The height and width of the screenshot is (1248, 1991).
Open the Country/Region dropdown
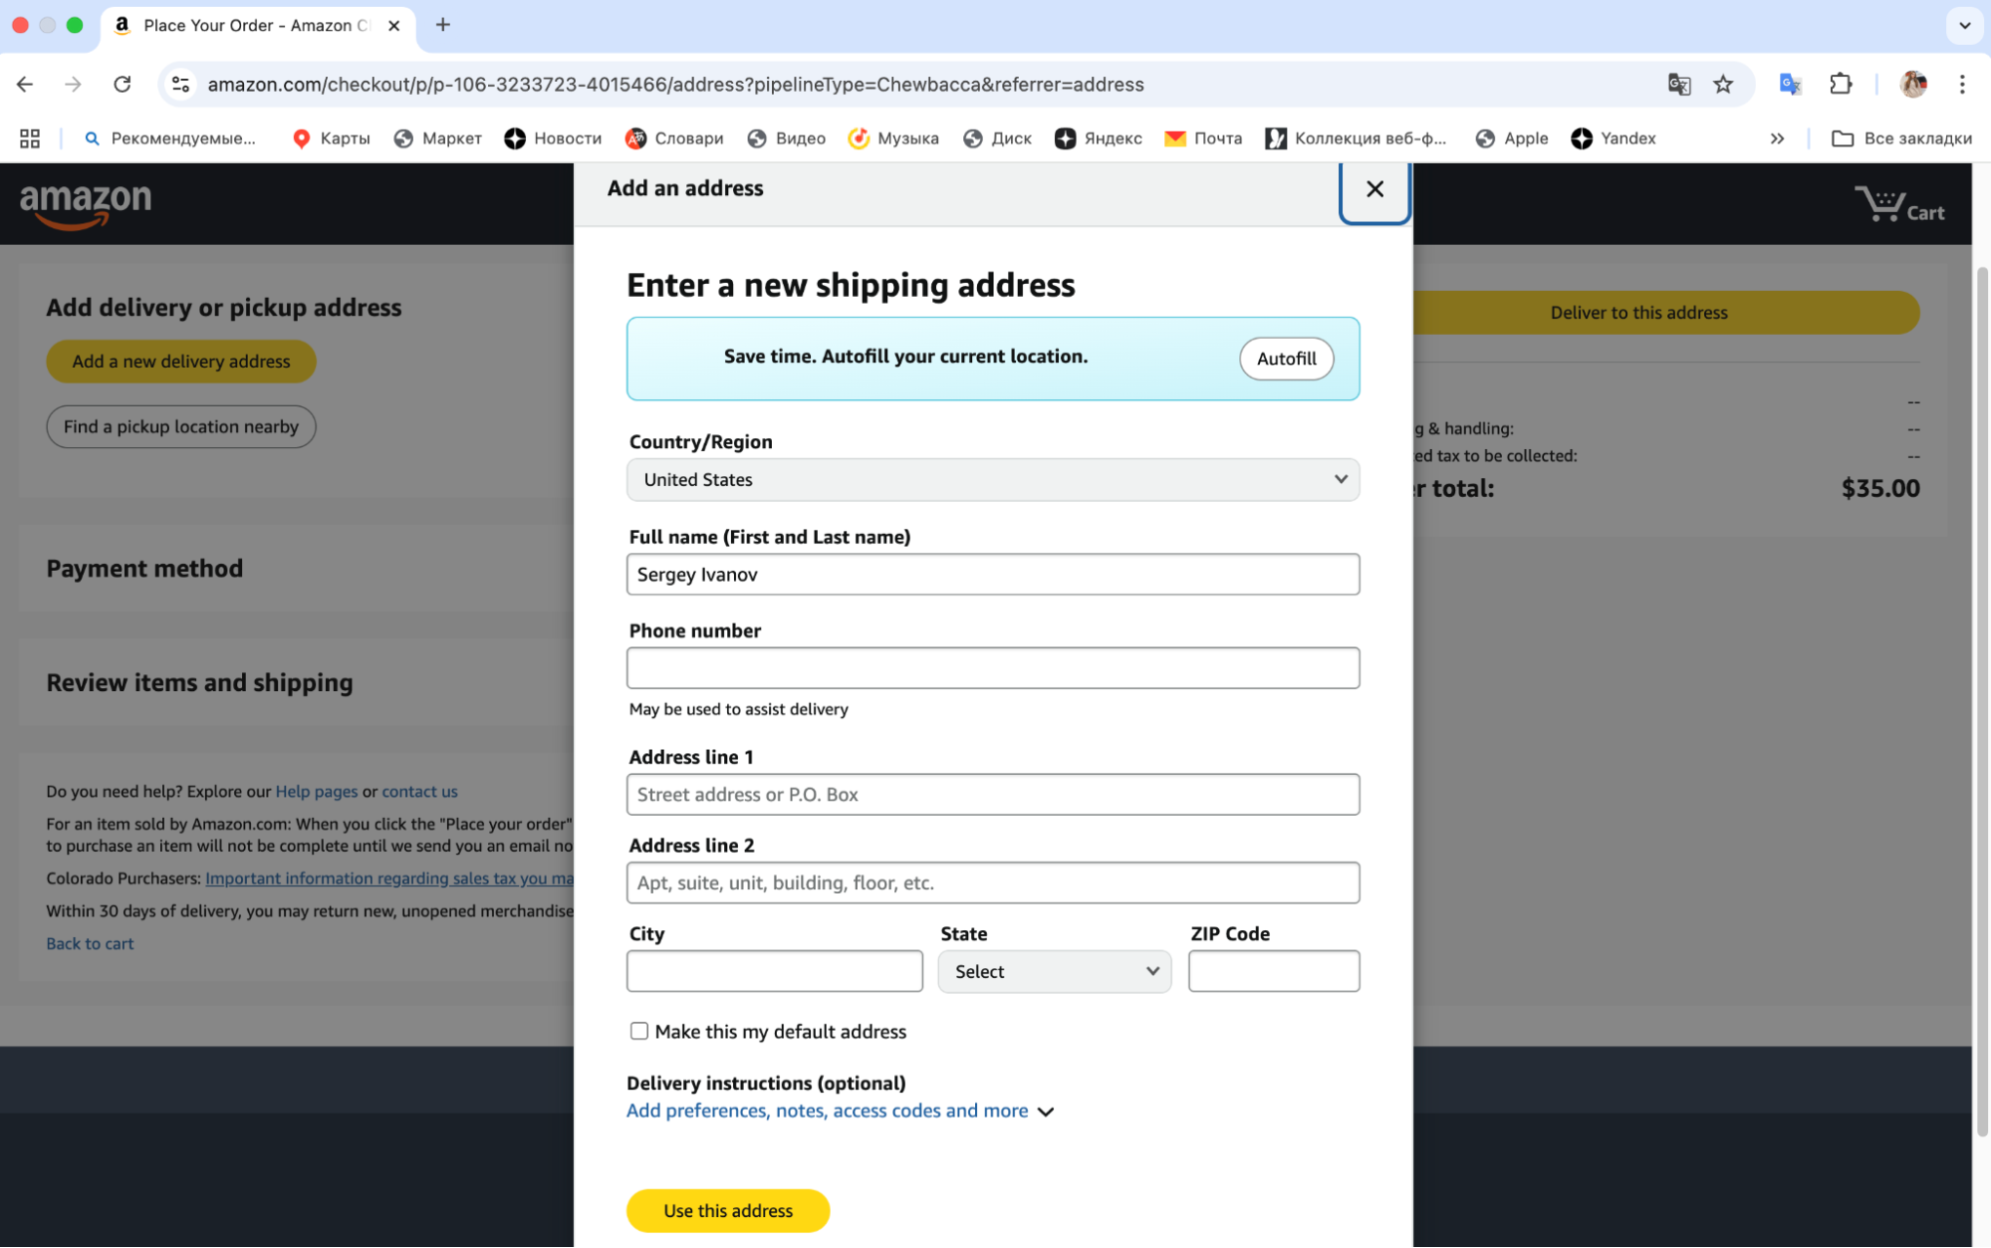[x=992, y=480]
